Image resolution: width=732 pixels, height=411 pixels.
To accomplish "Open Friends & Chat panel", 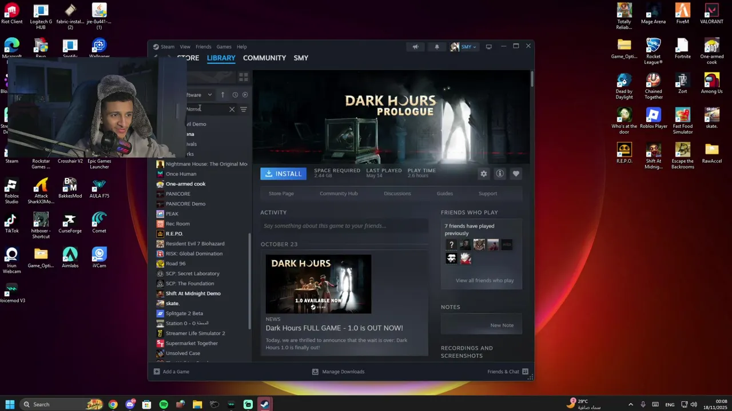I will pyautogui.click(x=508, y=372).
